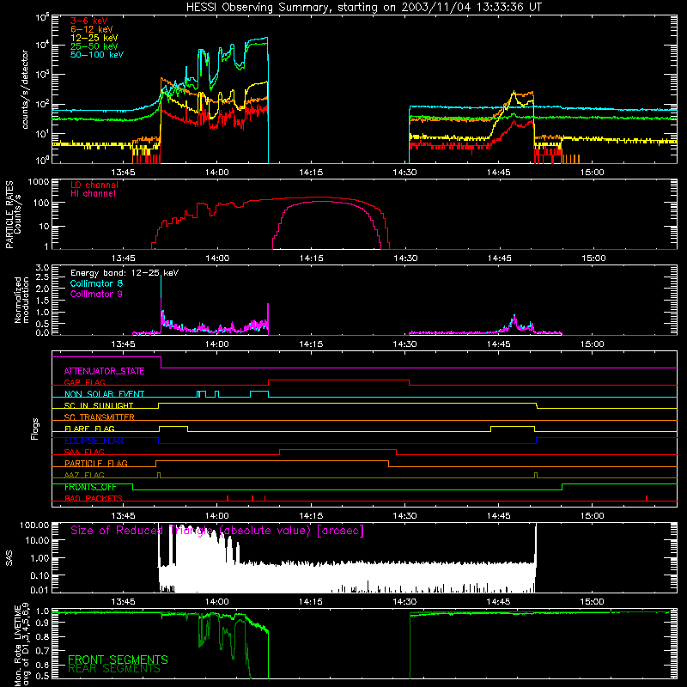Select the NON_SOLAR_EVENT flag label
The image size is (687, 687).
coord(104,394)
